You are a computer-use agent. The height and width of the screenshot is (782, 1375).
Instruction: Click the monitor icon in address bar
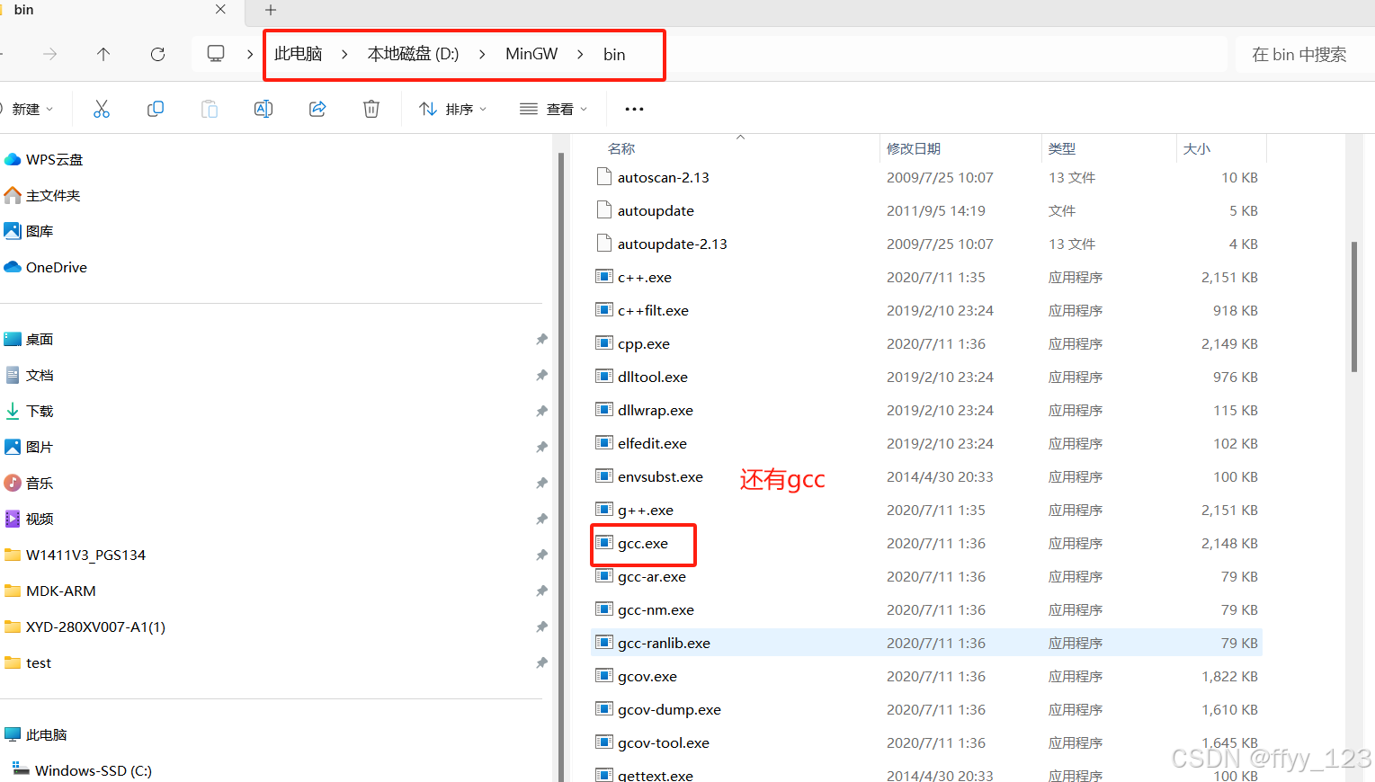pos(216,54)
